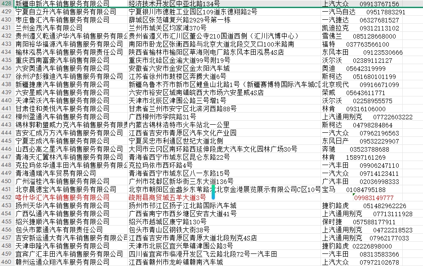Select cell 一汽大众 09714123411
This screenshot has height=266, width=423.
coord(361,174)
